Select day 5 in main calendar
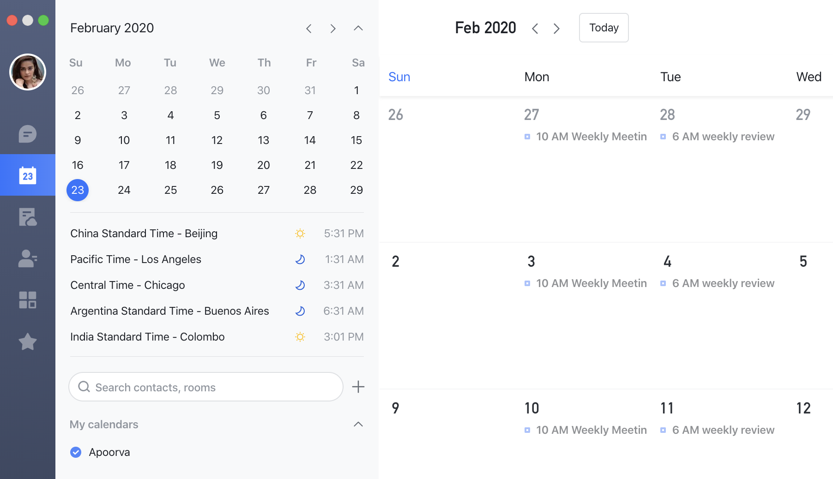833x479 pixels. (803, 262)
